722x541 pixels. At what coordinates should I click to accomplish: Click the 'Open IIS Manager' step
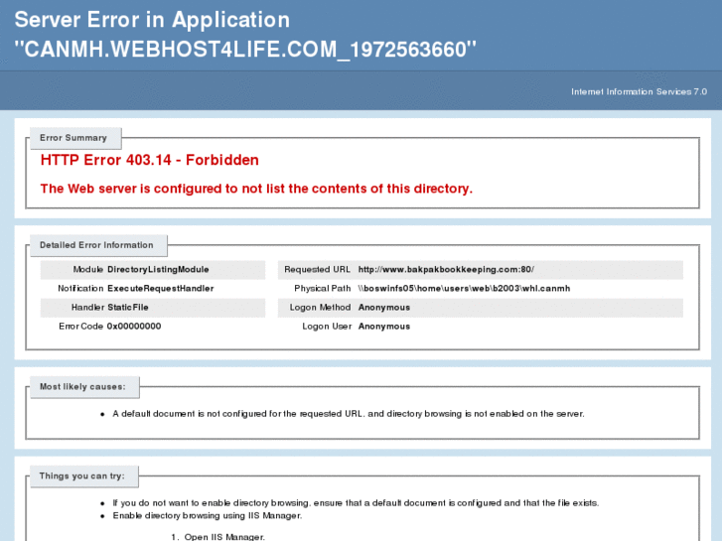(224, 536)
